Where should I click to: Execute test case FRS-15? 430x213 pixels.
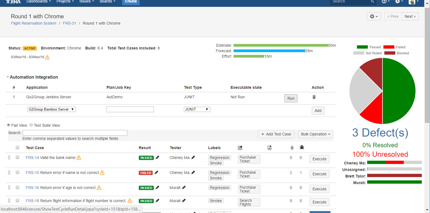tap(319, 174)
